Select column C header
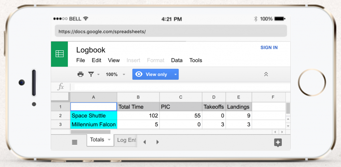 click(181, 97)
